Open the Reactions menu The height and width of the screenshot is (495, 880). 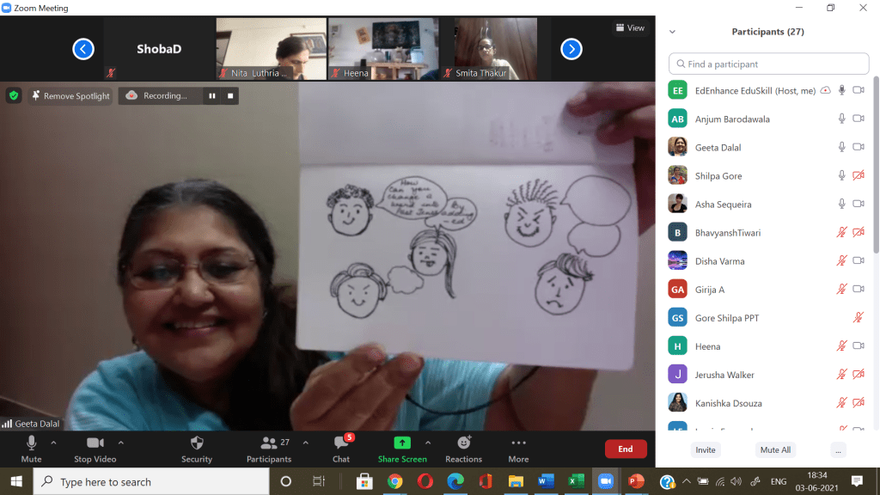click(x=463, y=443)
